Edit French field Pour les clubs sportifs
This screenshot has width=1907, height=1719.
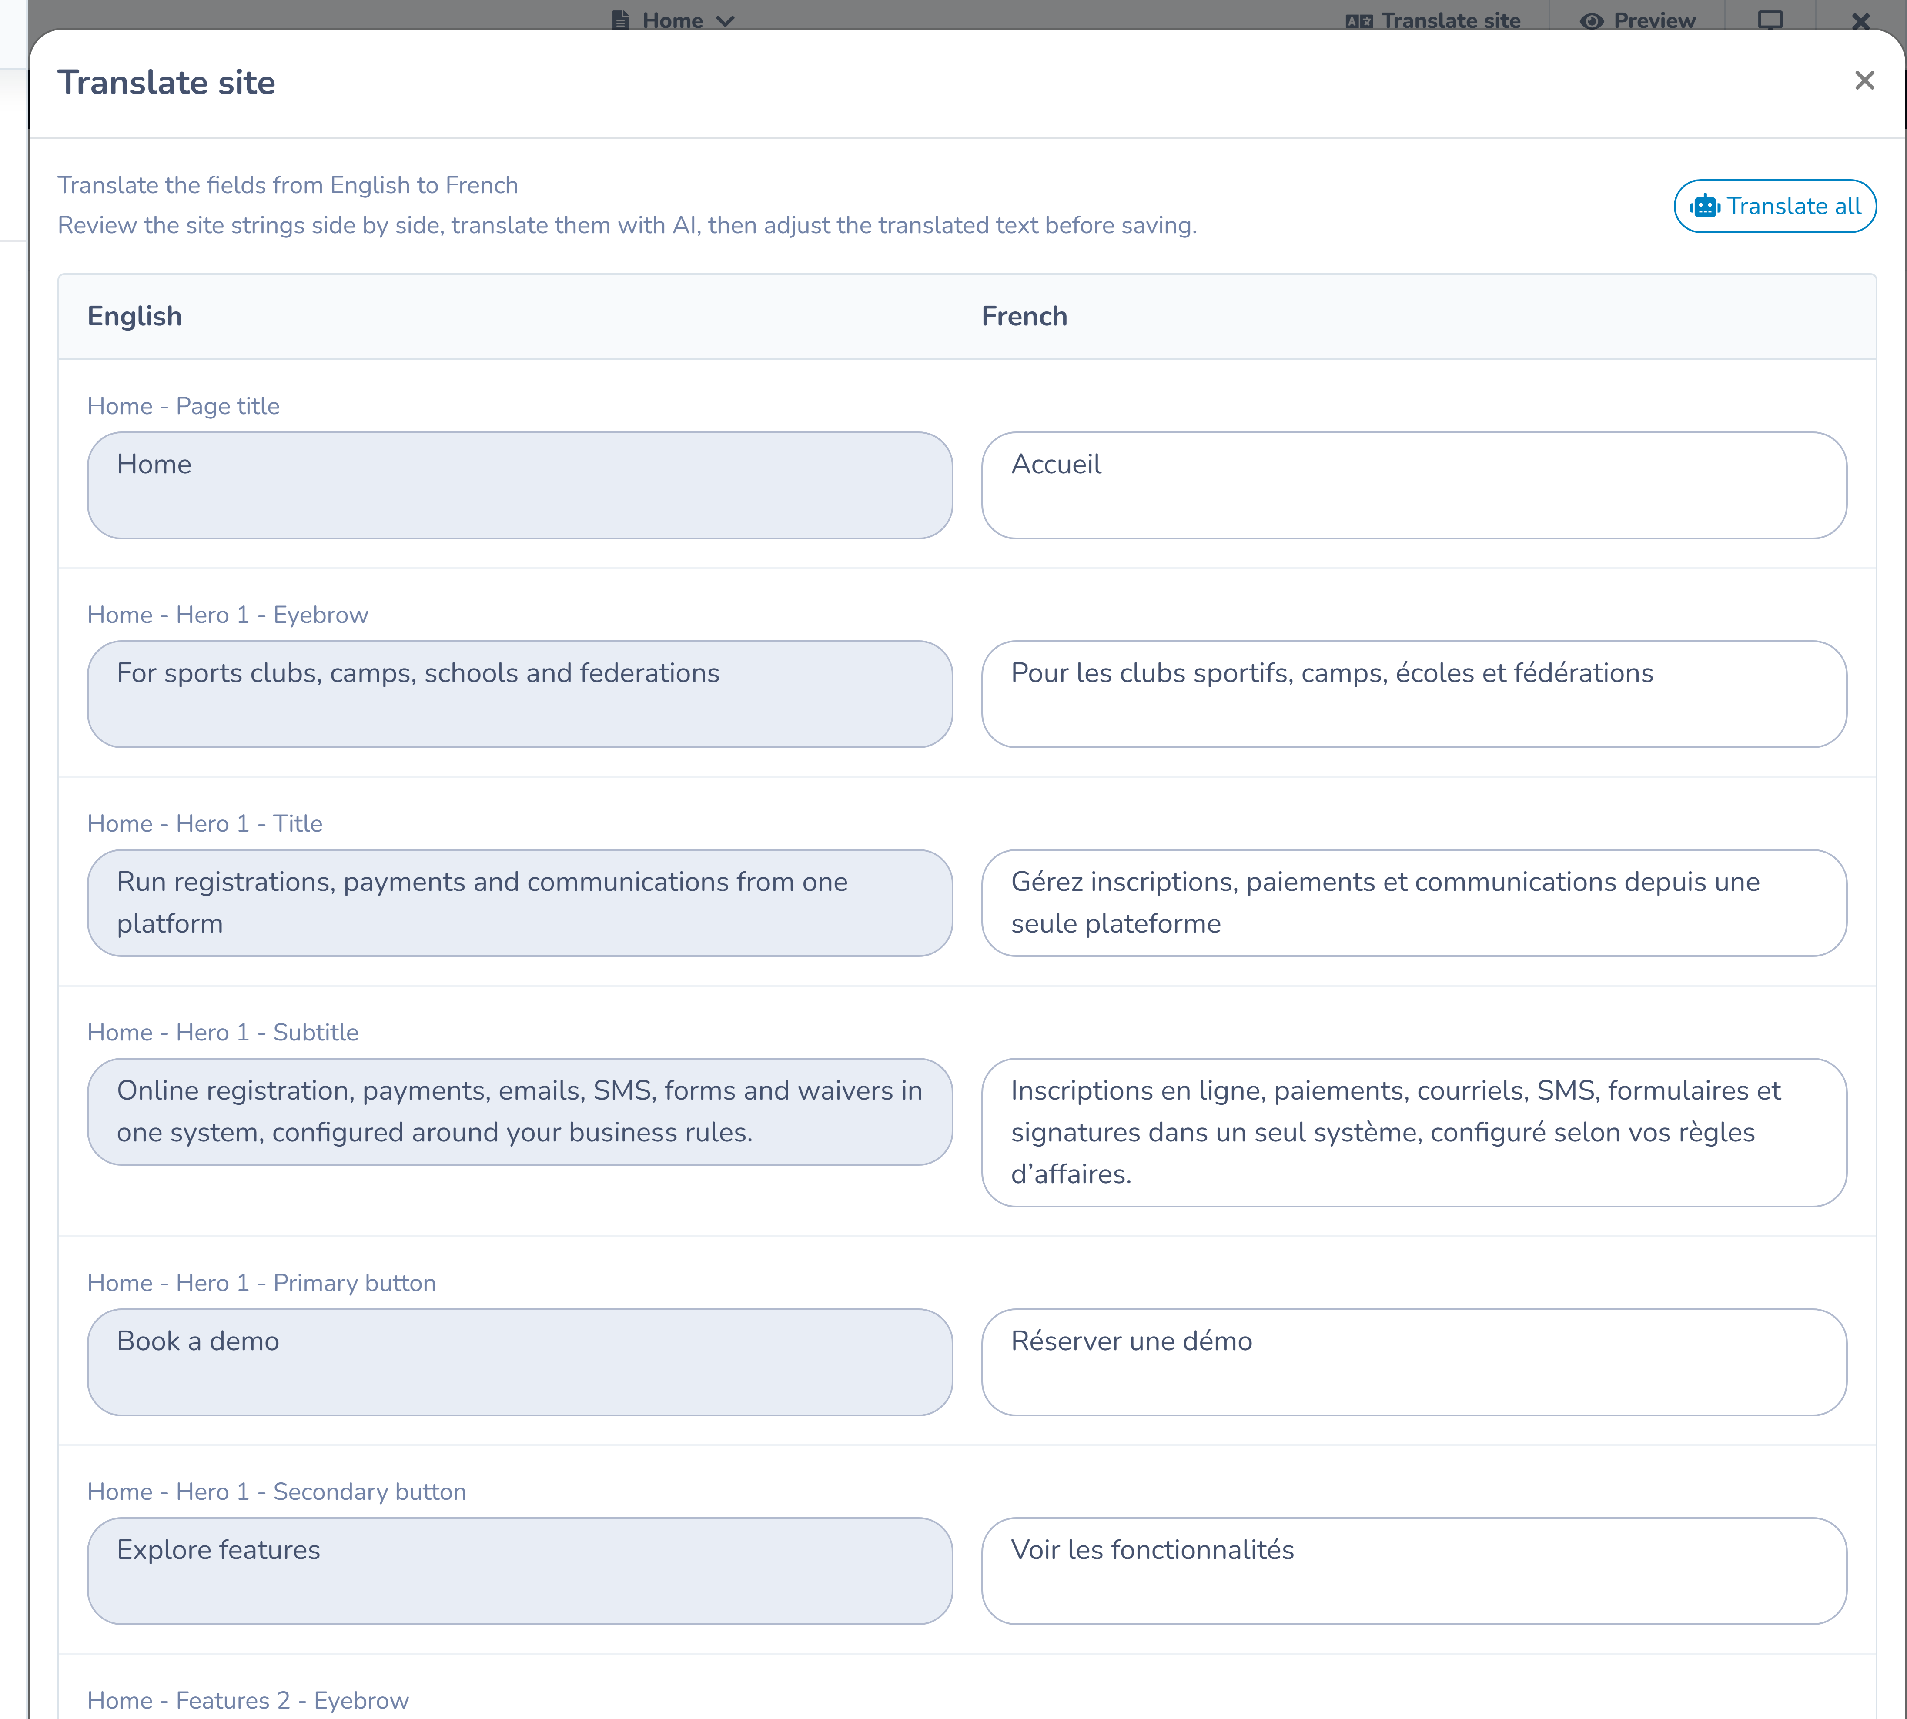point(1414,694)
